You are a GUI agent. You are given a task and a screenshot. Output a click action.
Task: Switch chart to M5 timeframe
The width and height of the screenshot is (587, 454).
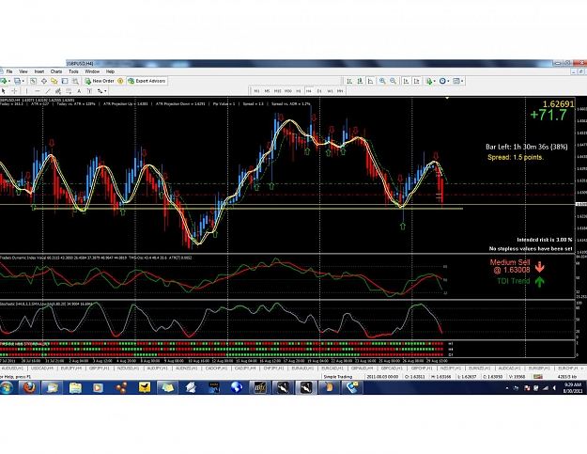point(267,91)
